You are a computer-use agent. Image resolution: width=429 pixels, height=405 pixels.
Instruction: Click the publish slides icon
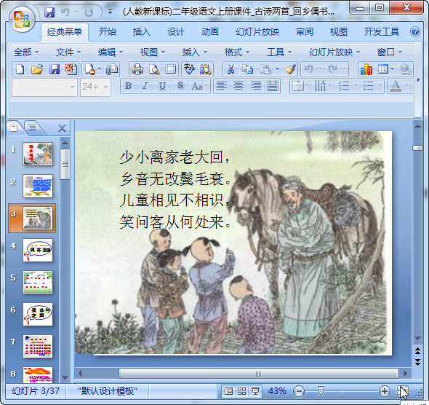(71, 69)
